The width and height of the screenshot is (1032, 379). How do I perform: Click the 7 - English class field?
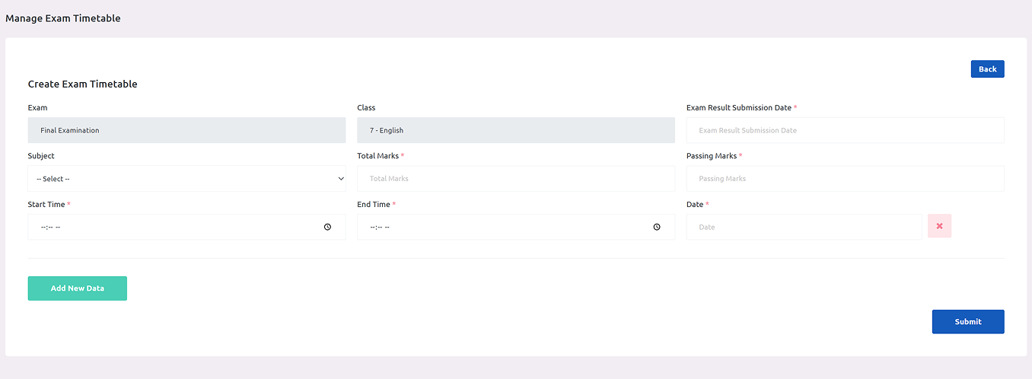pyautogui.click(x=515, y=130)
